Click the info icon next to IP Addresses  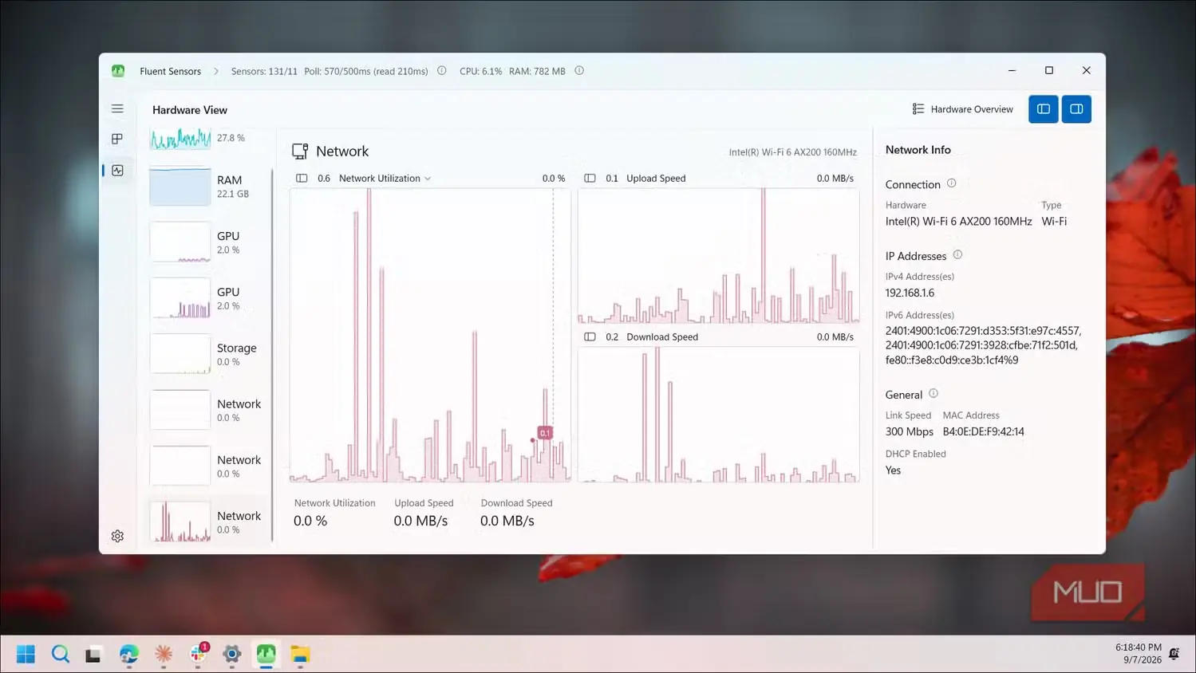click(957, 255)
